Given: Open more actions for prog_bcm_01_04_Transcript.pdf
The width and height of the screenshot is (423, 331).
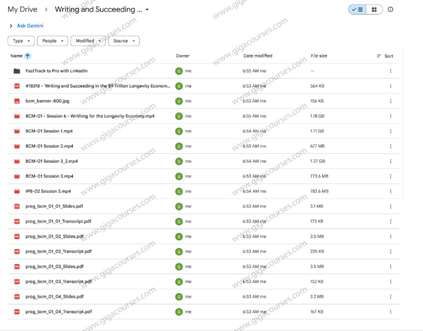Looking at the screenshot, I should [390, 312].
